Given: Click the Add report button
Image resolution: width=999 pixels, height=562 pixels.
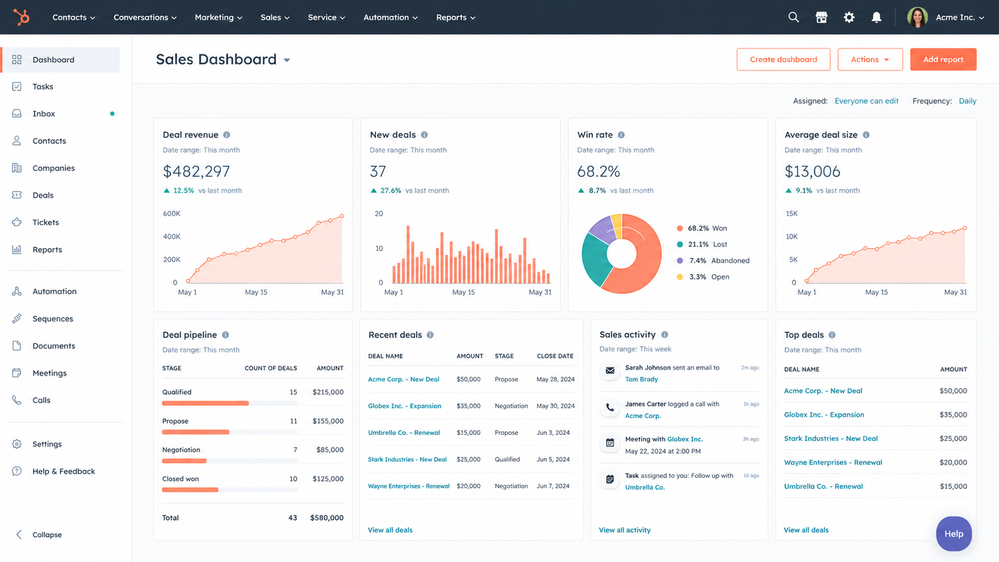Looking at the screenshot, I should (943, 59).
